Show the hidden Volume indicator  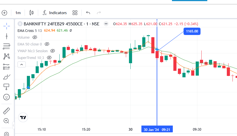[x=35, y=37]
